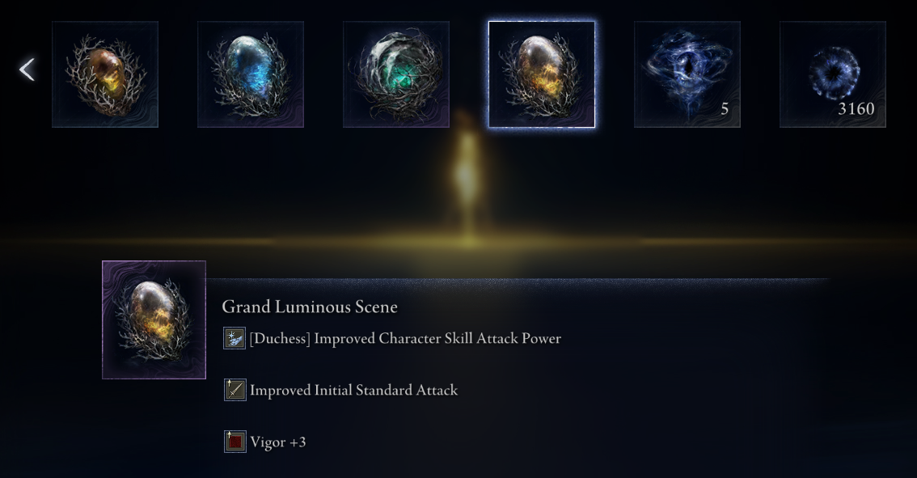Select the blue eye item slot
The width and height of the screenshot is (917, 478).
(x=687, y=74)
